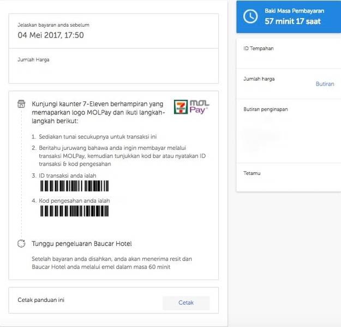
Task: Click the 04 Mei 2017 payment deadline
Action: click(x=51, y=35)
